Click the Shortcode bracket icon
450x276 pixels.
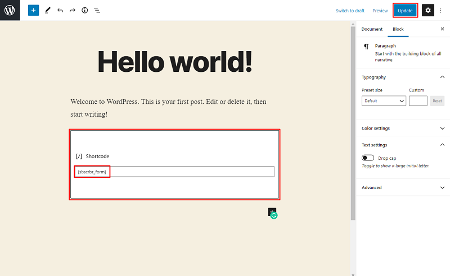pyautogui.click(x=79, y=157)
